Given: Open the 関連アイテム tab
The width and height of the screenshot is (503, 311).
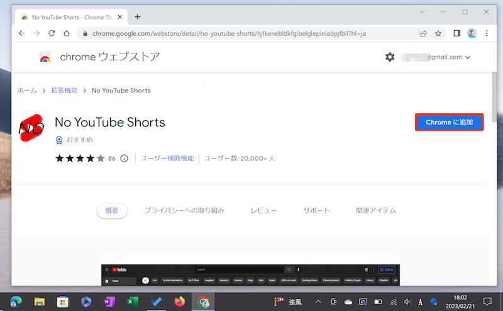Looking at the screenshot, I should click(375, 210).
